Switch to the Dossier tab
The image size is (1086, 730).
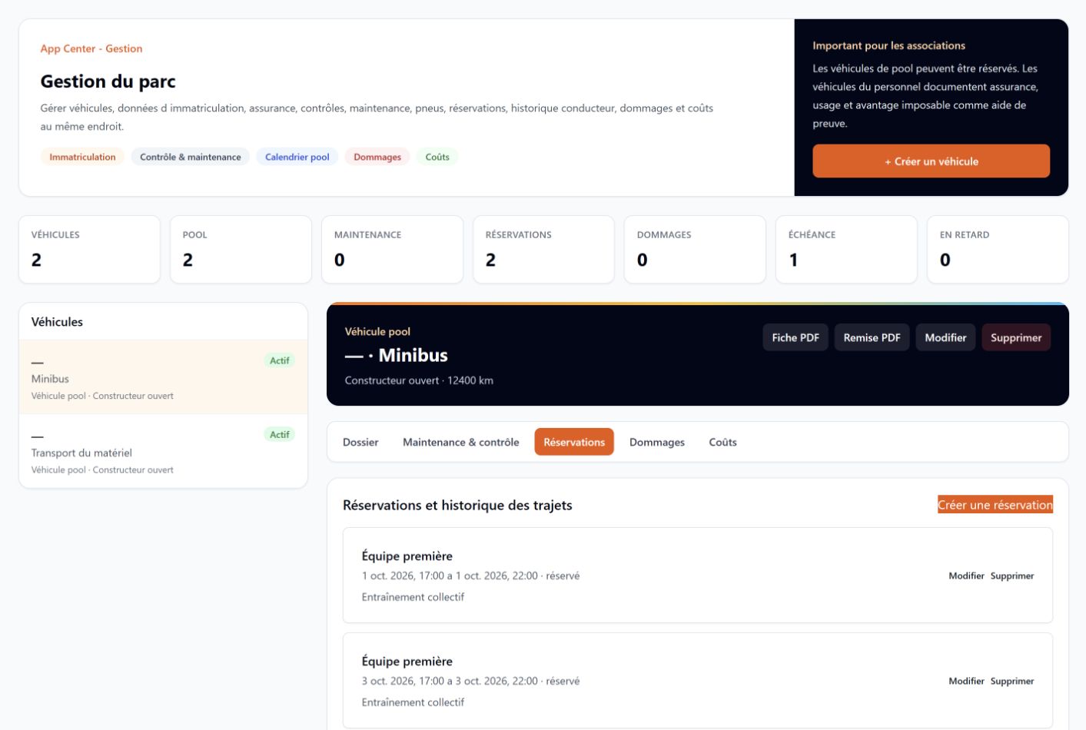(360, 442)
